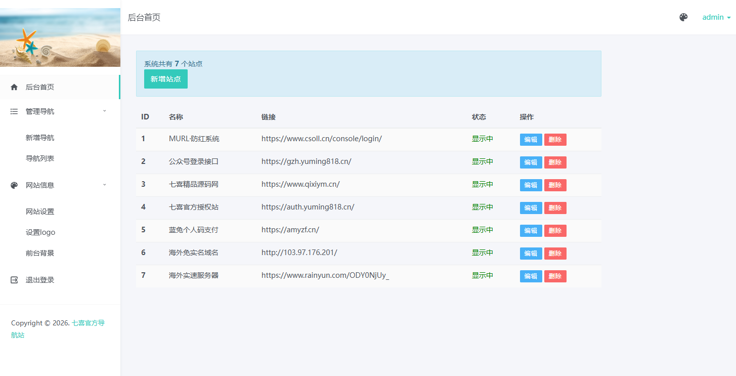Open 新增导航 in the sidebar
The width and height of the screenshot is (736, 376).
(40, 138)
